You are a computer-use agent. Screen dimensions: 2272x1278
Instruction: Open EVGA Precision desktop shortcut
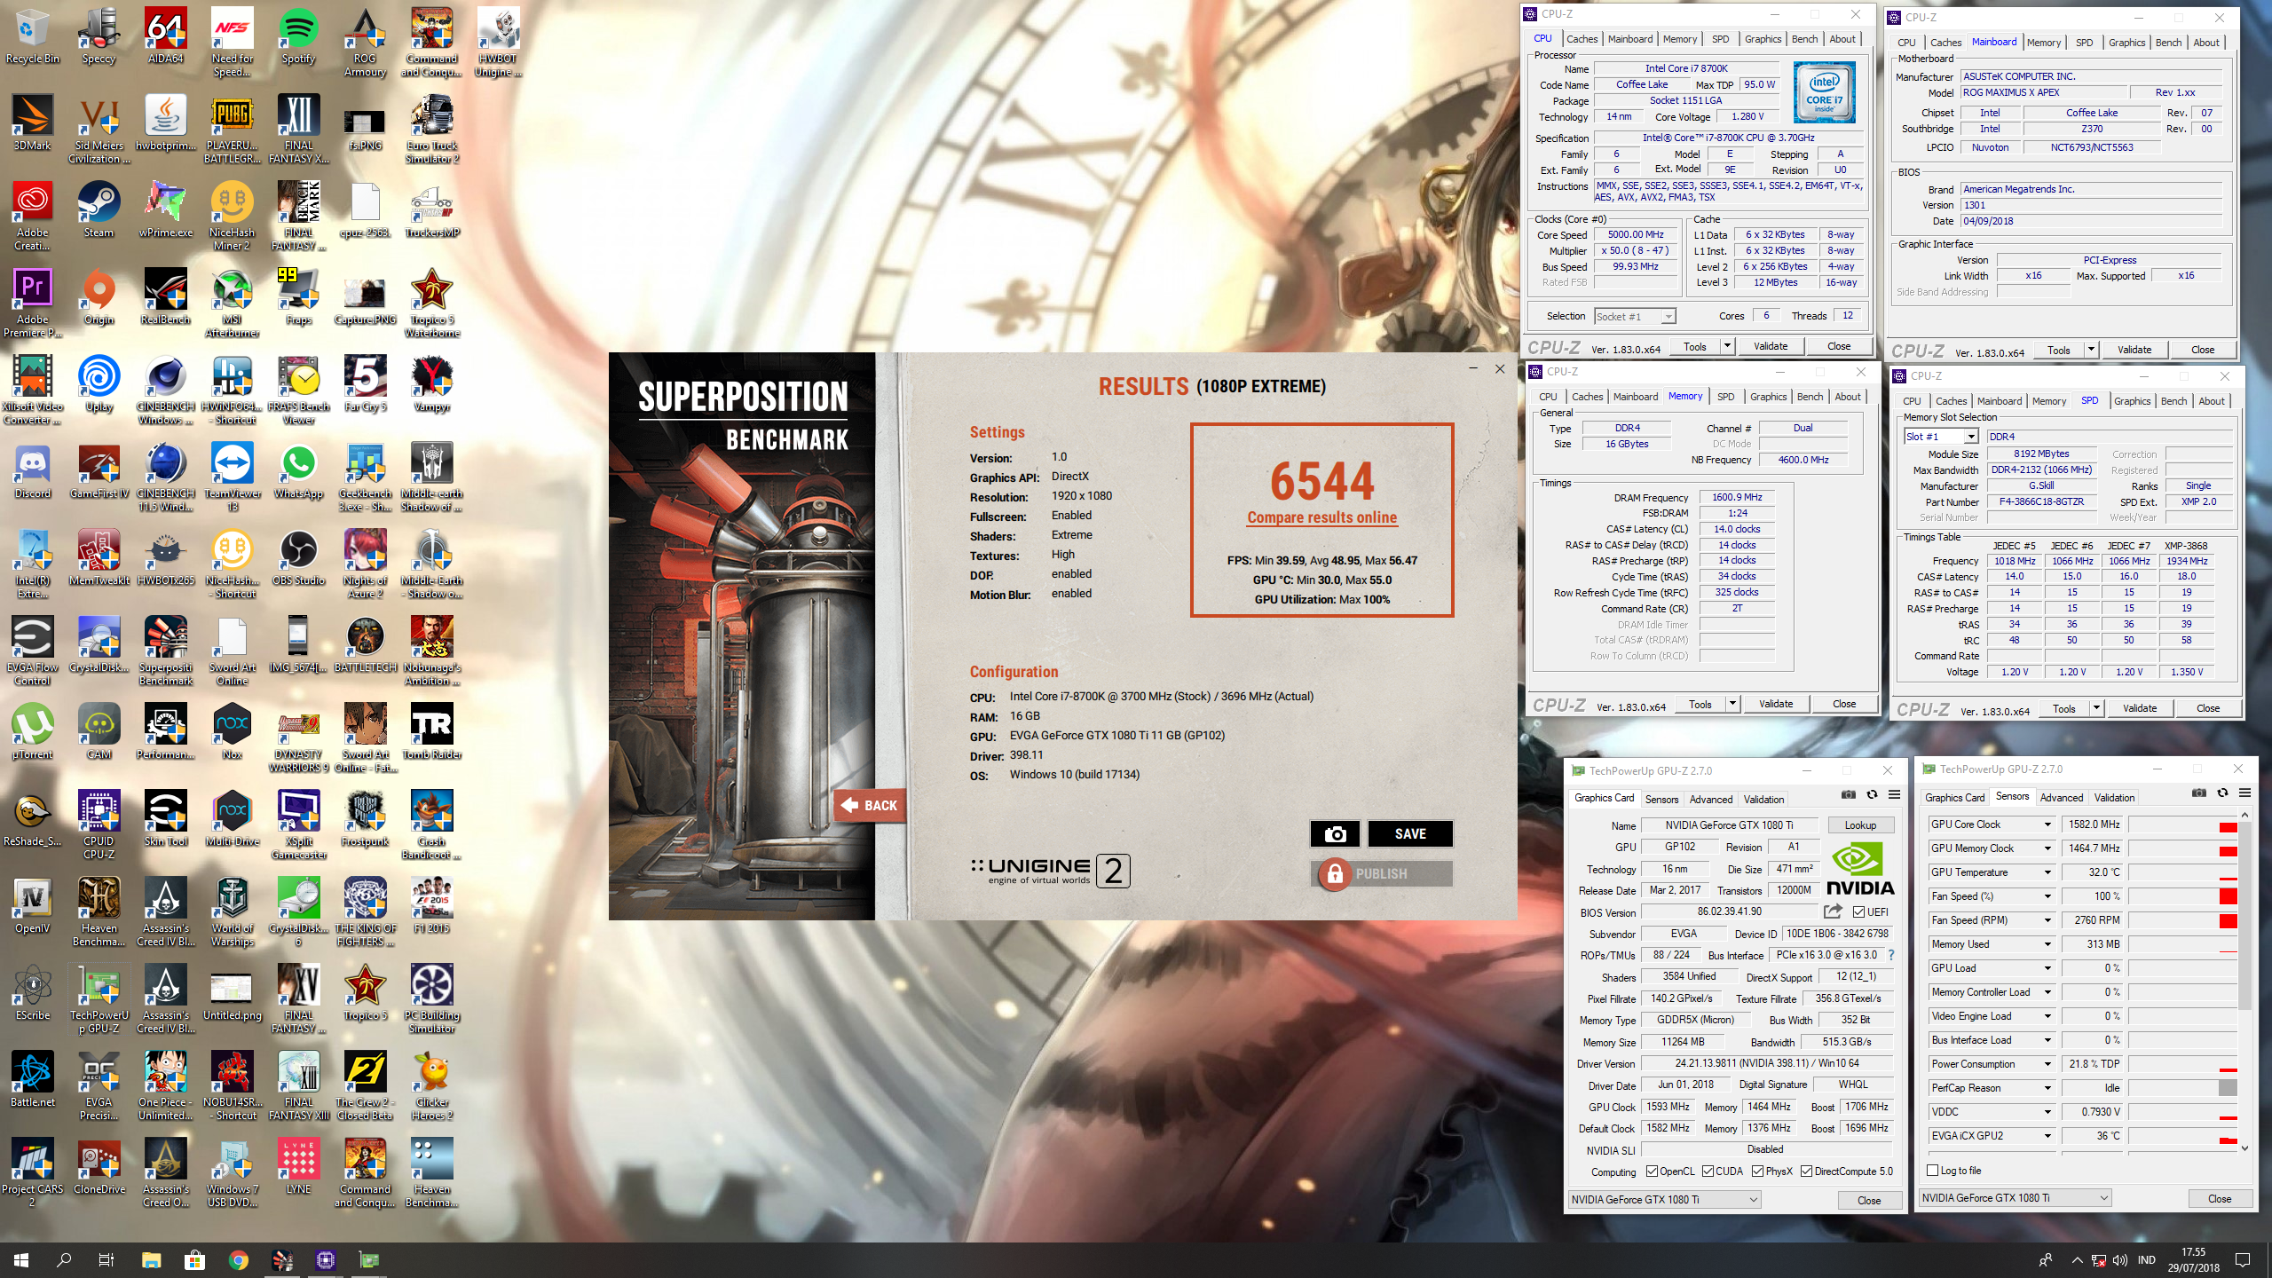99,1085
